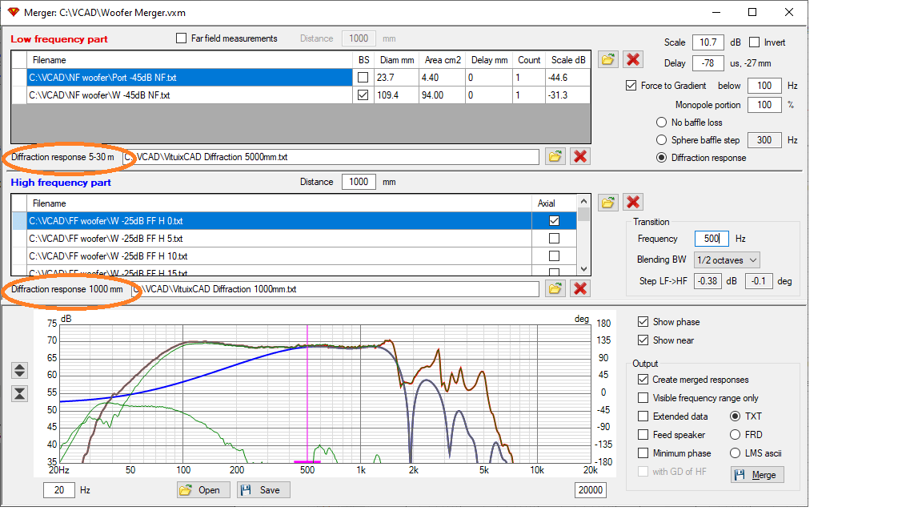Edit the Monopole portion field
Viewport: 922px width, 519px height.
pyautogui.click(x=764, y=105)
